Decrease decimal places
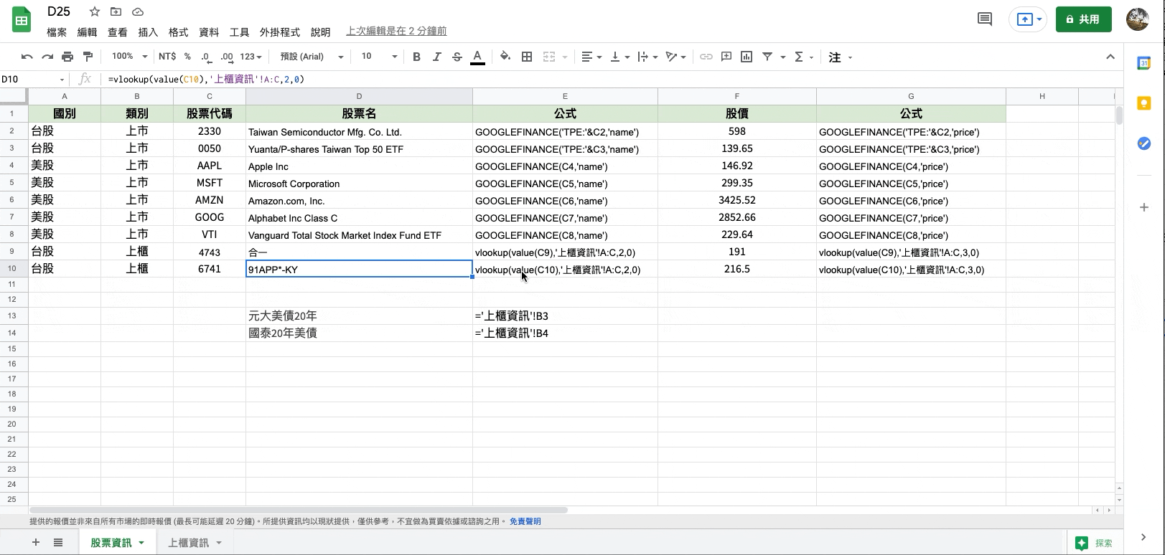Screen dimensions: 1165x555 [x=206, y=57]
